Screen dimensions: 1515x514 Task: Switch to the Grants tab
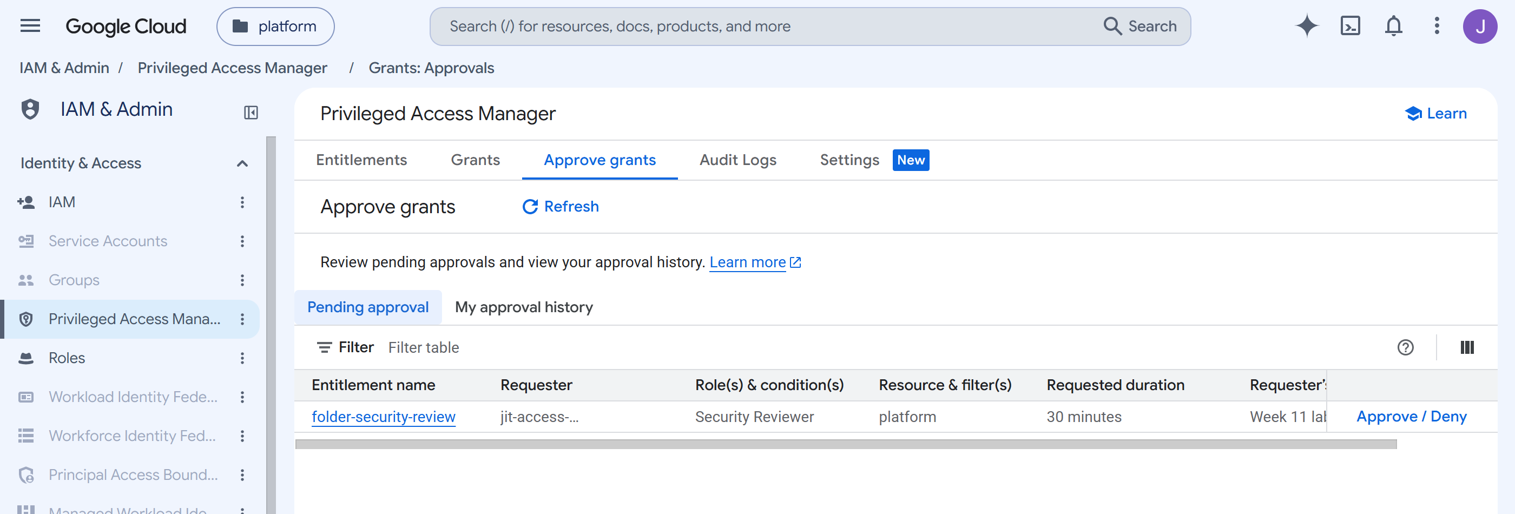[475, 160]
